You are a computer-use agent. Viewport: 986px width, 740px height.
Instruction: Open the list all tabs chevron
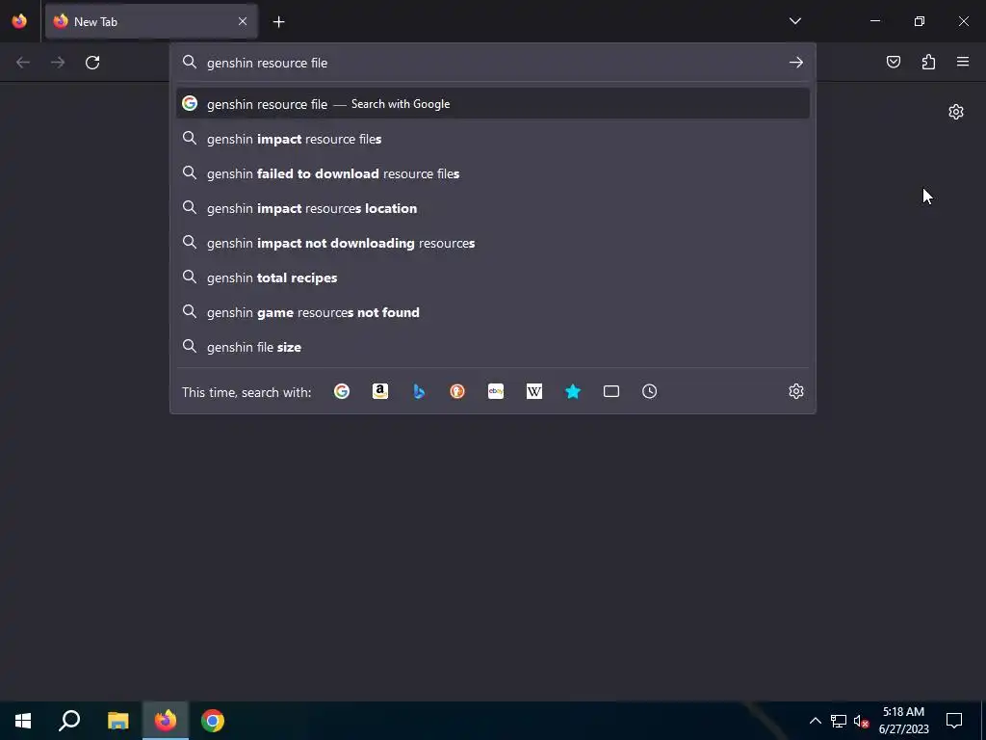[x=794, y=21]
